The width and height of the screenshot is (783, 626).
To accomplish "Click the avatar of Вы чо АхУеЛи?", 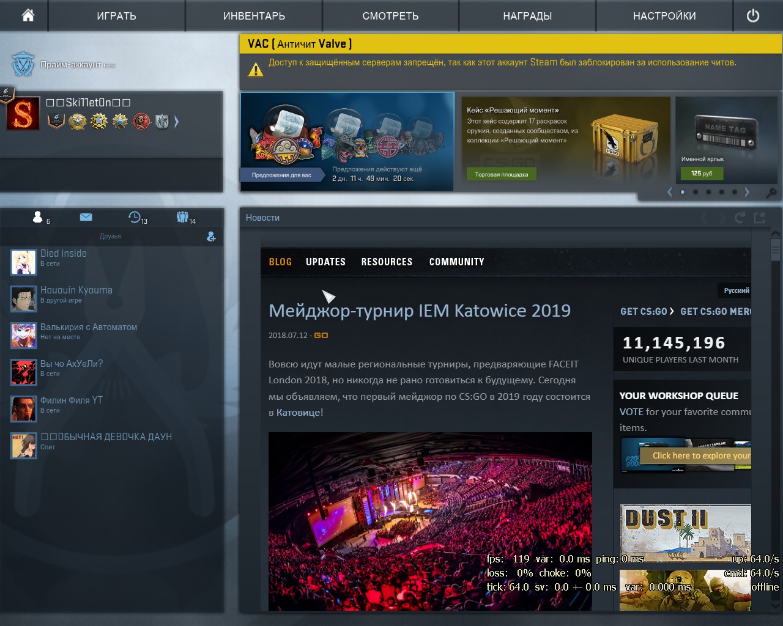I will pyautogui.click(x=24, y=372).
